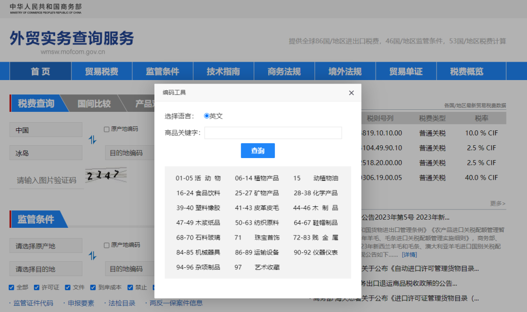Toggle 原产地编码 checkbox in 监管条件
Screen dimensions: 527x312
coord(107,245)
